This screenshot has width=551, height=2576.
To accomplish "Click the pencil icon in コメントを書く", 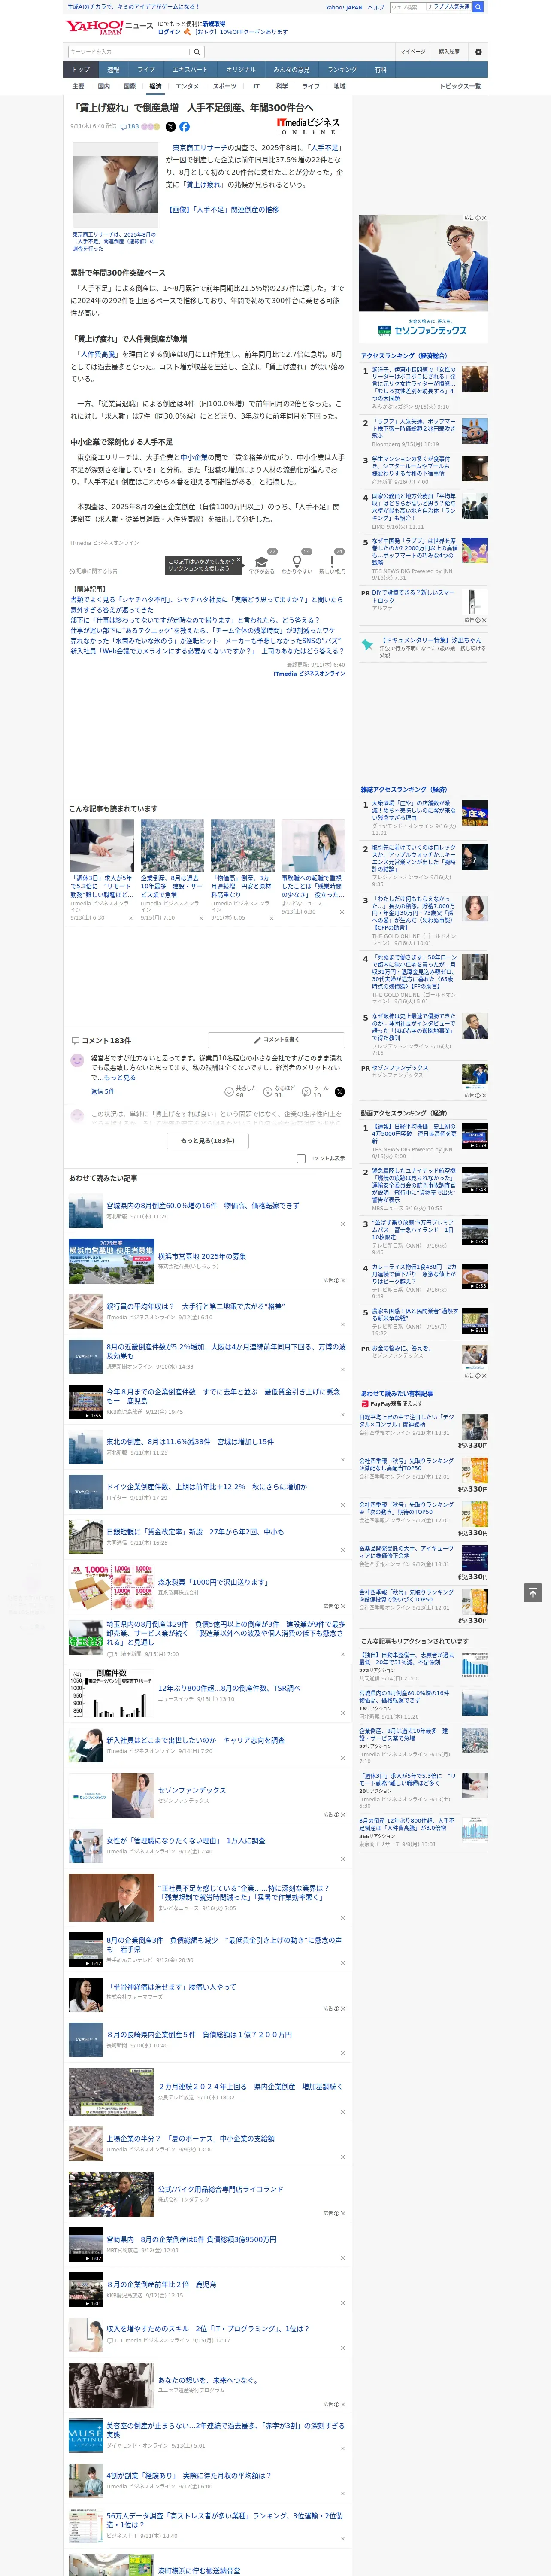I will [x=257, y=1040].
